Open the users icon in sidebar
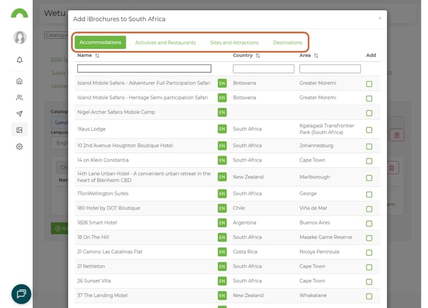Viewport: 428px width, 308px height. click(20, 98)
